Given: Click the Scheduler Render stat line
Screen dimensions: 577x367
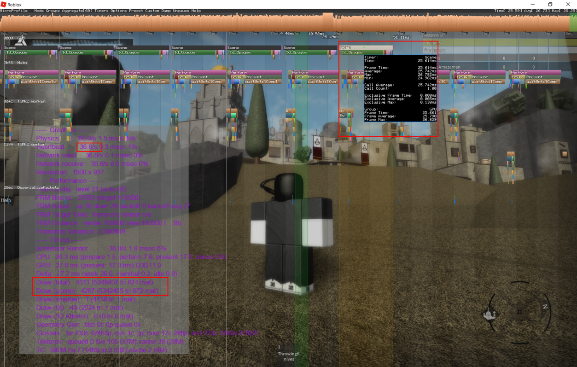Looking at the screenshot, I should 101,248.
